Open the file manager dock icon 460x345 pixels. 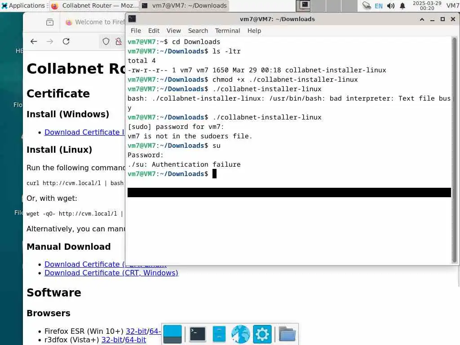pos(219,334)
